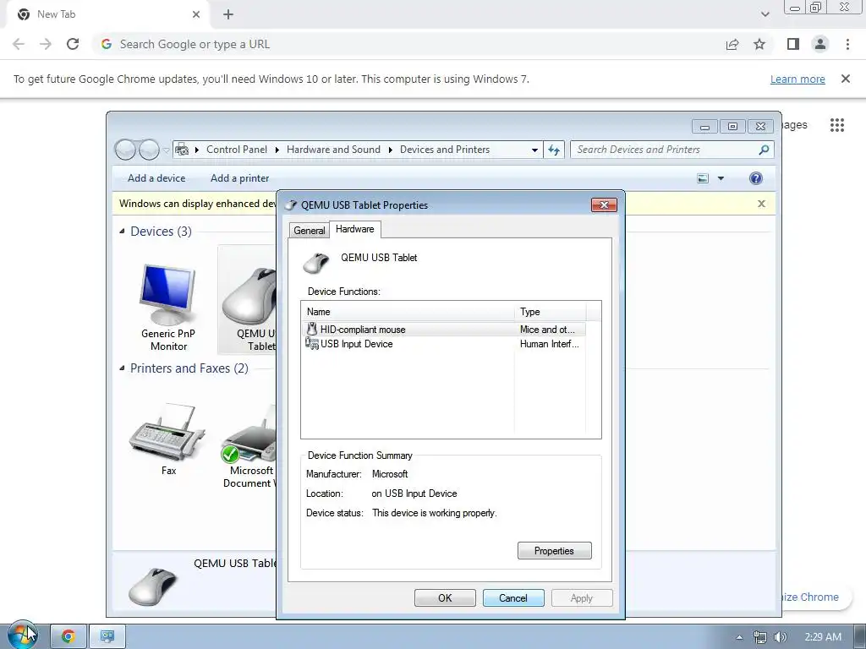This screenshot has height=649, width=866.
Task: Open the Windows Start menu
Action: tap(22, 635)
